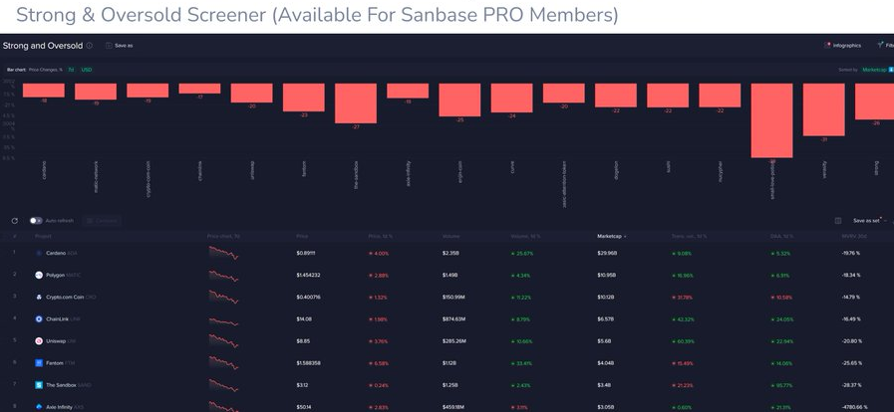Click the Filter icon in top right
The image size is (894, 412).
tap(881, 45)
